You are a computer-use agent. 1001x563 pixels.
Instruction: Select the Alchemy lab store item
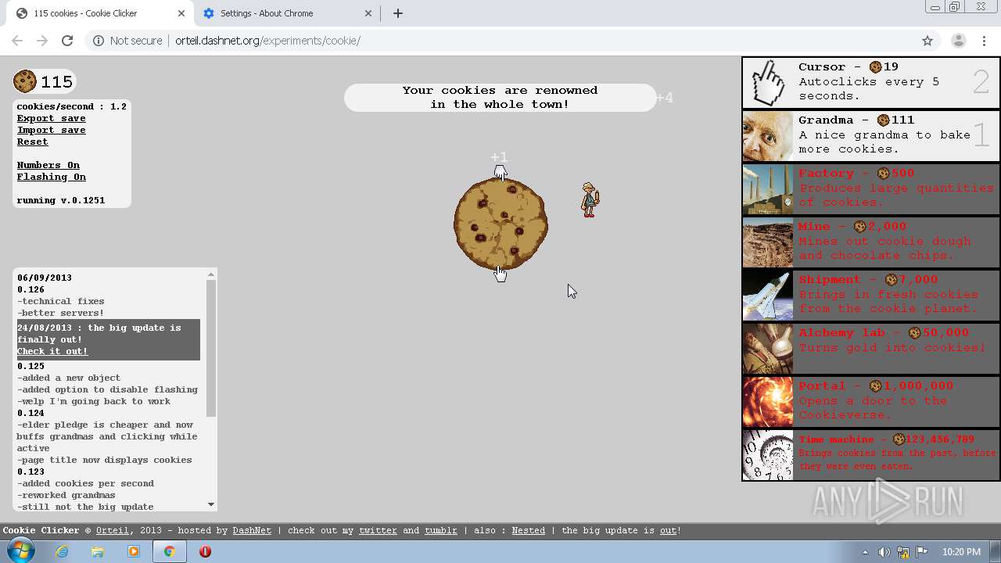[x=871, y=349]
